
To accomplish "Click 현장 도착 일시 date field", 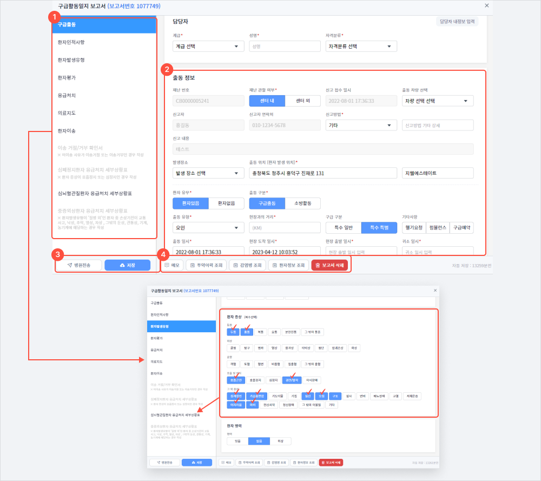I will [285, 252].
